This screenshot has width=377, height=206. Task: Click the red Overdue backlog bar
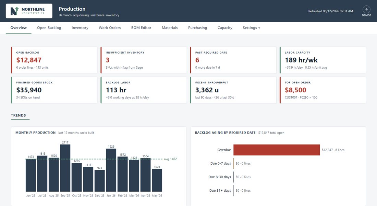tap(277, 150)
